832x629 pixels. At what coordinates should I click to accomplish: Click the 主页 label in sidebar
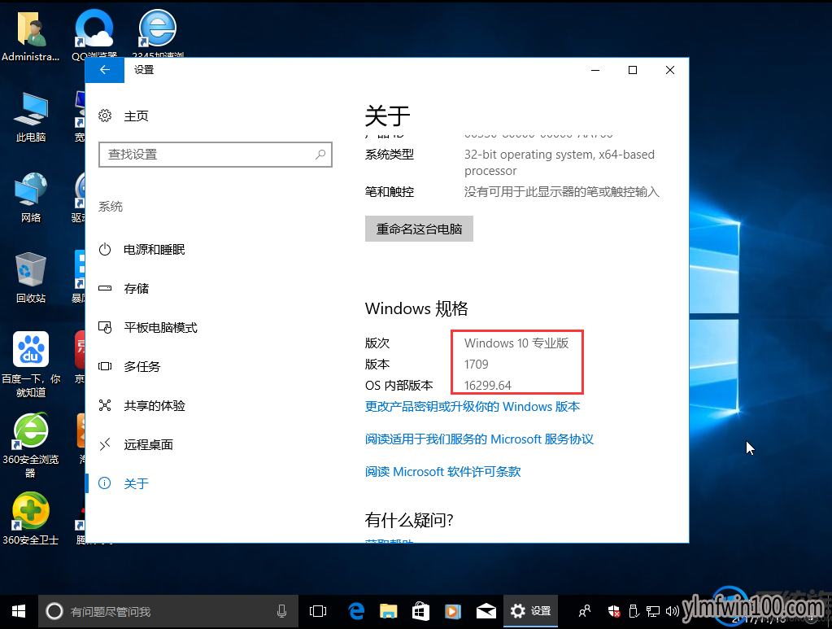coord(136,116)
